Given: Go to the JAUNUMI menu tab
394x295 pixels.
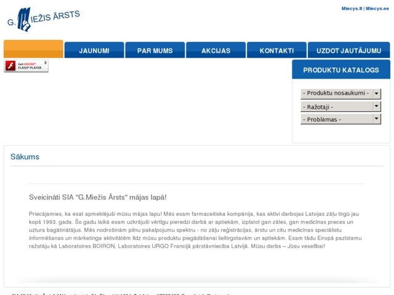Looking at the screenshot, I should tap(94, 50).
